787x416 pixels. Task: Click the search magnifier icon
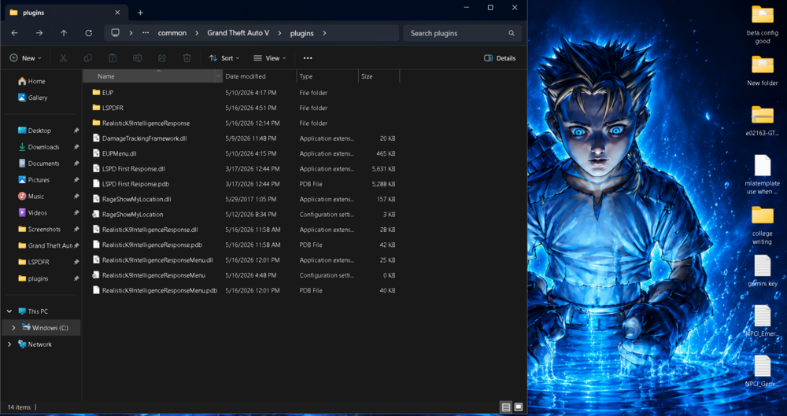point(512,33)
